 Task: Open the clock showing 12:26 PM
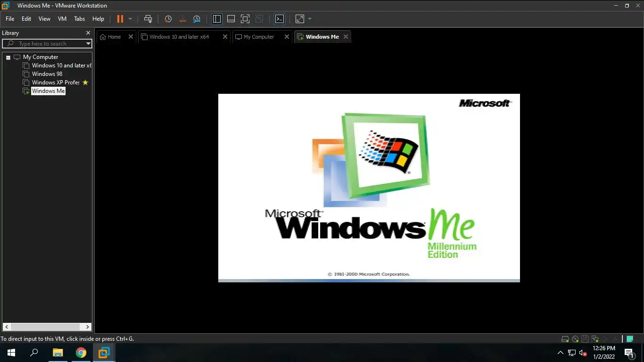click(604, 353)
